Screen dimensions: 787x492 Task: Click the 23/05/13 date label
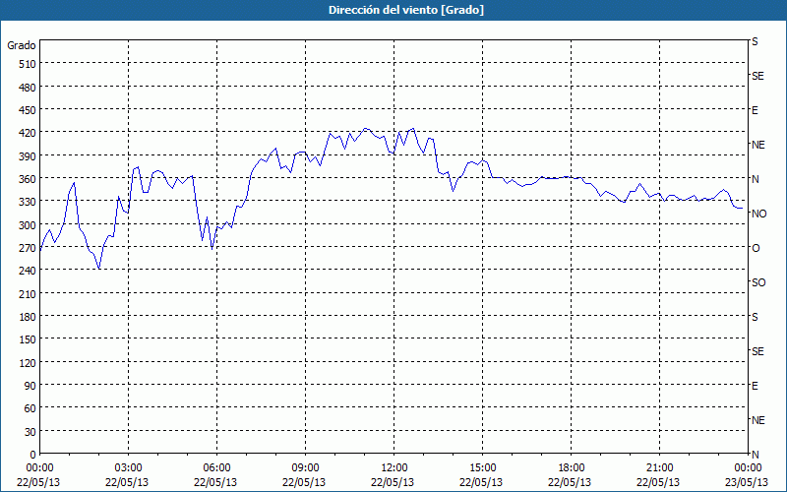[747, 482]
